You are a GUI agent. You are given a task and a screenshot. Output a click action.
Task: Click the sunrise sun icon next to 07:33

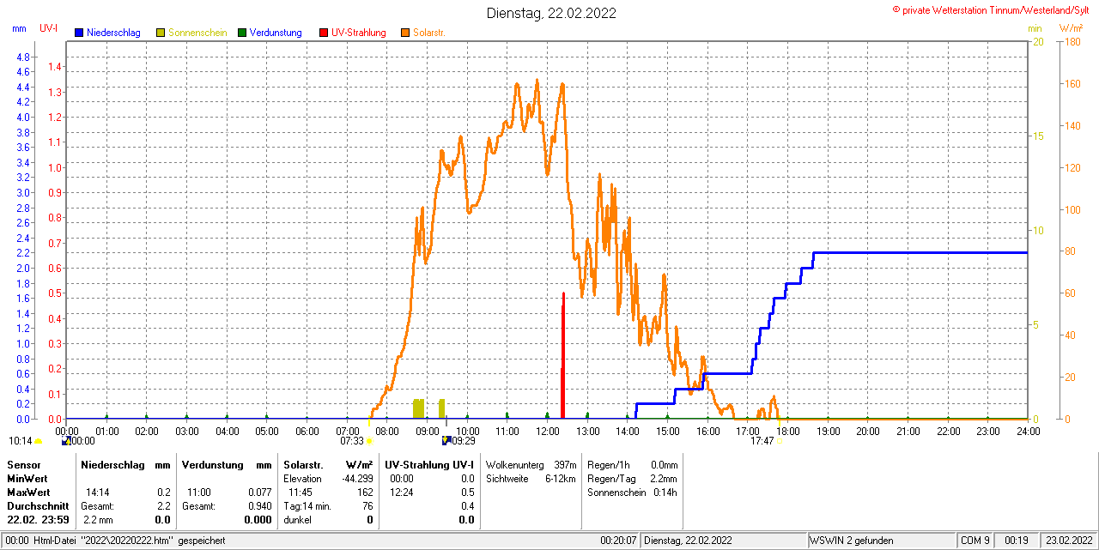(370, 441)
